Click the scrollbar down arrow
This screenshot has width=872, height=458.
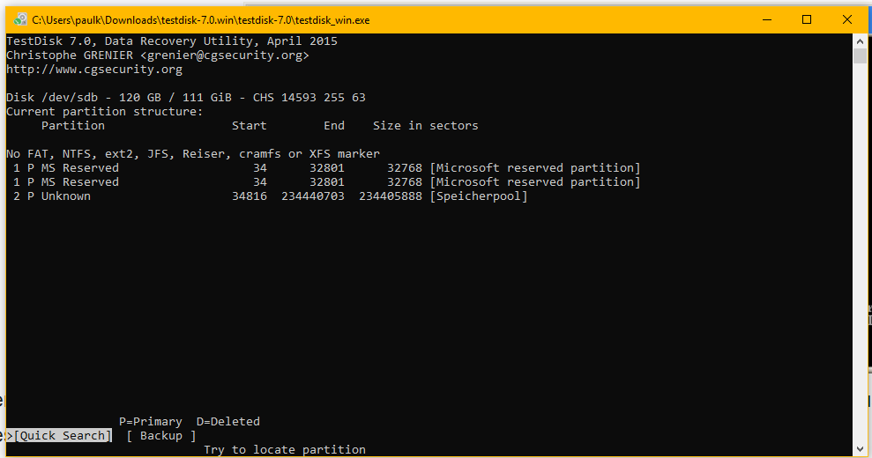(x=860, y=448)
